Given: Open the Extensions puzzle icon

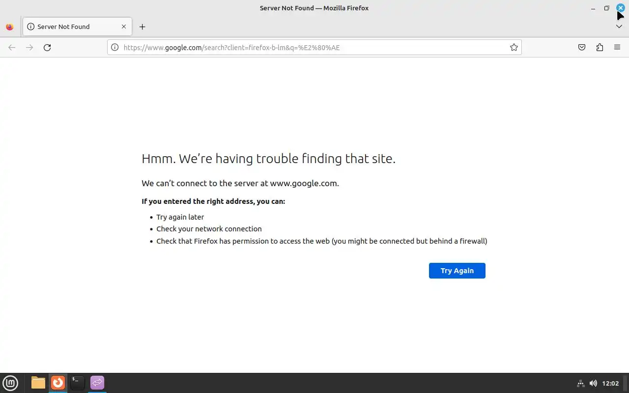Looking at the screenshot, I should click(x=600, y=48).
